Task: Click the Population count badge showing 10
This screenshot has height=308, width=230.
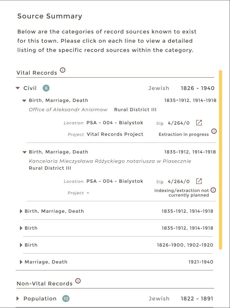Action: [x=66, y=299]
